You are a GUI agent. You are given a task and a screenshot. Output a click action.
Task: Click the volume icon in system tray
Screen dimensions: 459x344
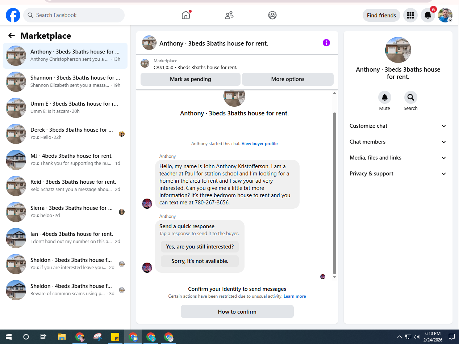tap(417, 337)
